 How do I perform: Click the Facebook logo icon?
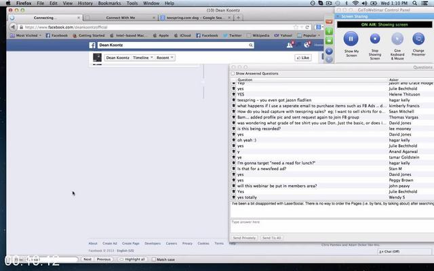click(x=92, y=45)
